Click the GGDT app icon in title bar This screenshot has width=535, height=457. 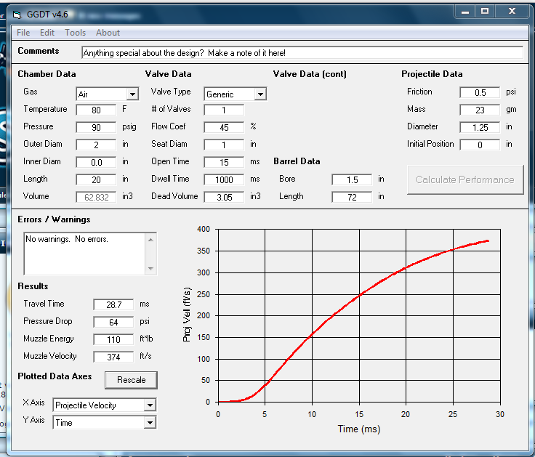[17, 15]
